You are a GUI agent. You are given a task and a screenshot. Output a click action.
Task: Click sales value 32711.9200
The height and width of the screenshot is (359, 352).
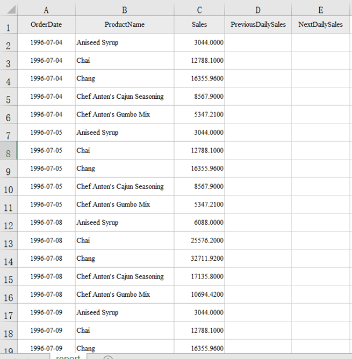[207, 259]
